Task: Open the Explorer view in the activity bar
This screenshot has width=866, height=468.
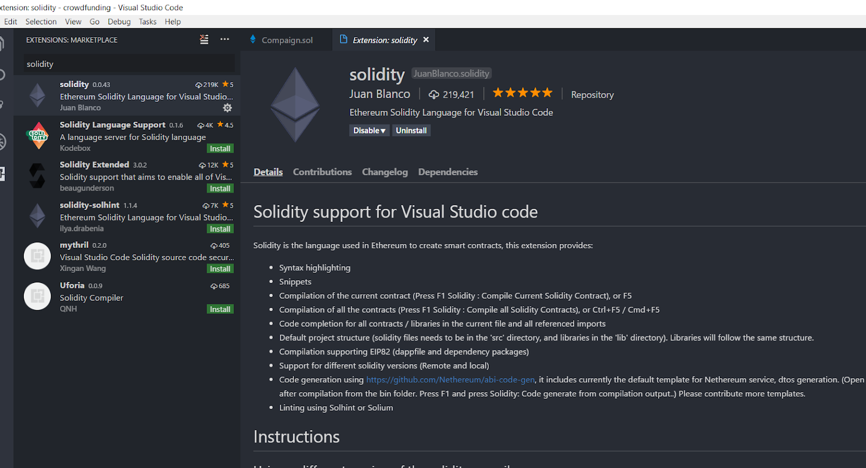Action: click(3, 43)
